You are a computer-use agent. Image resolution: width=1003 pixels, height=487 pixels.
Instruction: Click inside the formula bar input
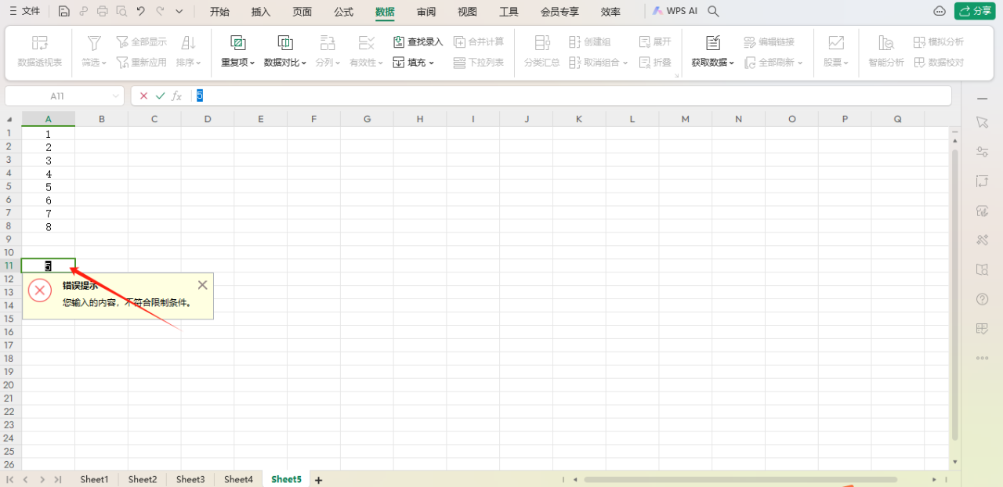[x=571, y=96]
